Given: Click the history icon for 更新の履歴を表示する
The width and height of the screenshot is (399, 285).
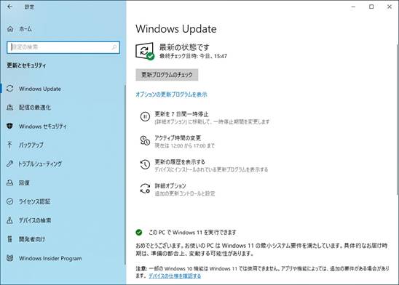Looking at the screenshot, I should (x=145, y=164).
